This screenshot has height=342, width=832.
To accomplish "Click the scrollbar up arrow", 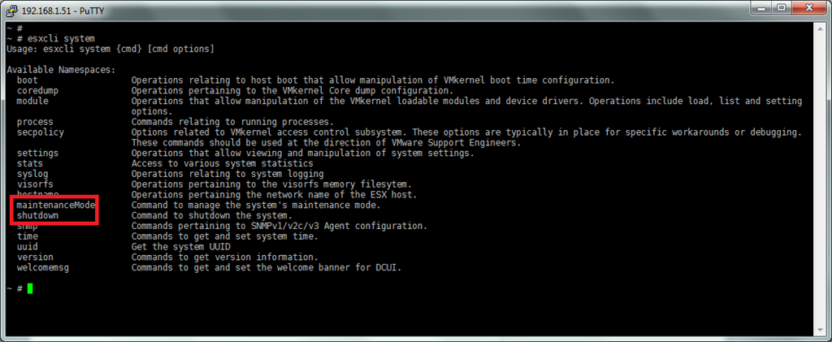I will click(x=821, y=28).
